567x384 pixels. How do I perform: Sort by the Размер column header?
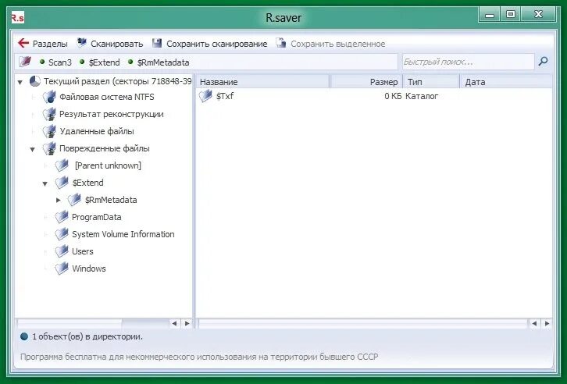[x=366, y=82]
